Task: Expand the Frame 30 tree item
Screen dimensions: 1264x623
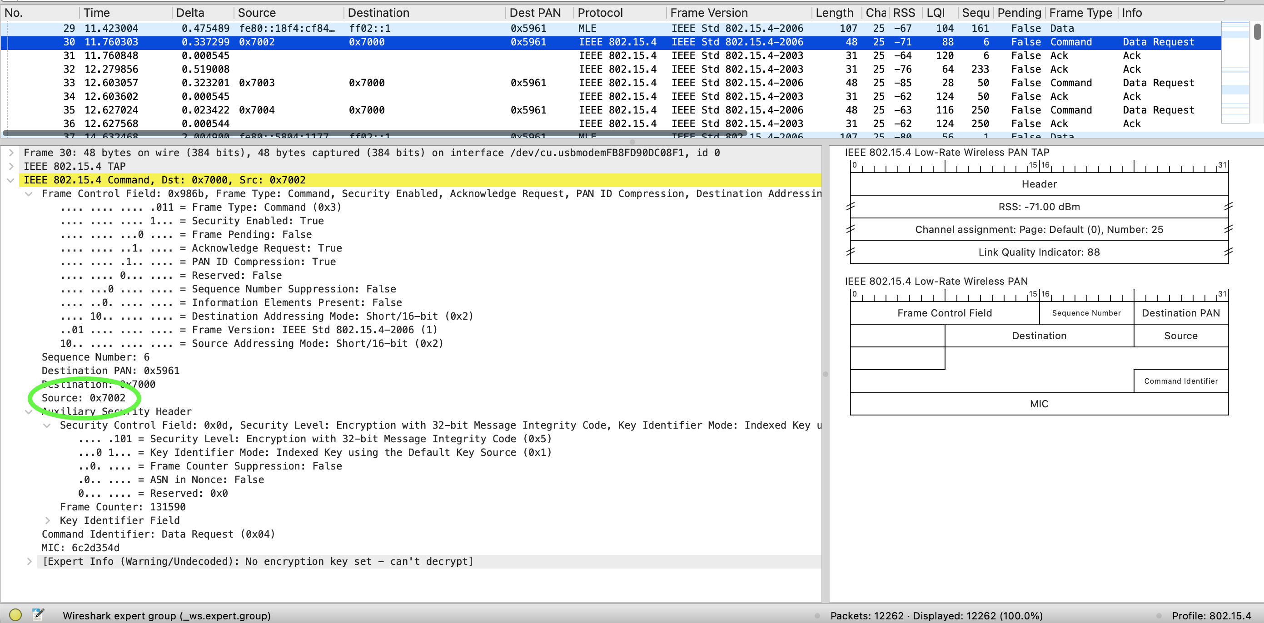Action: (x=11, y=153)
